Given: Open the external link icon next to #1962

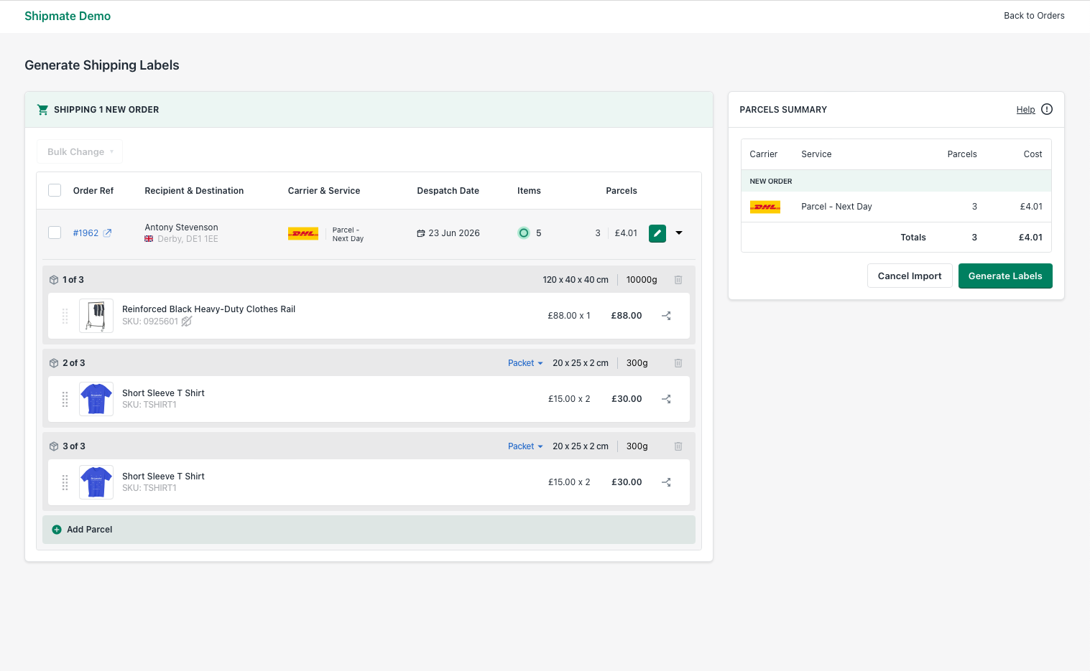Looking at the screenshot, I should 107,233.
